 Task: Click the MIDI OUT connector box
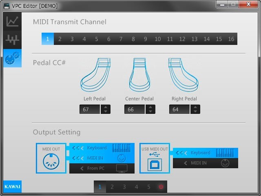coord(51,158)
